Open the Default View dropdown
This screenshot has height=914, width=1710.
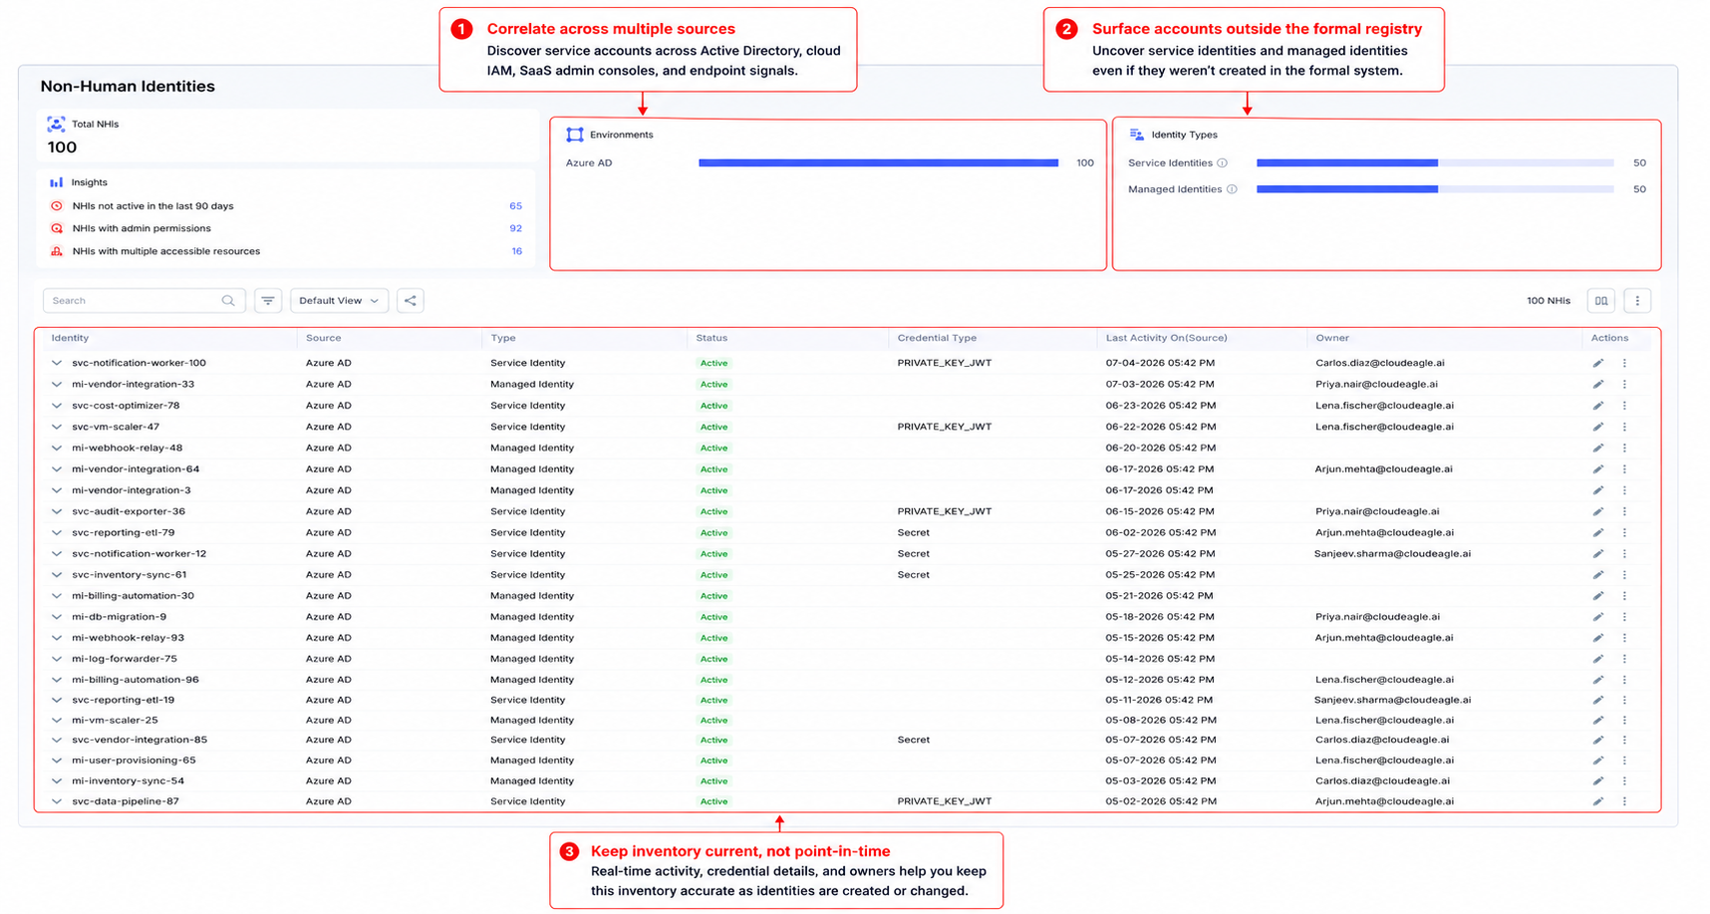tap(339, 301)
